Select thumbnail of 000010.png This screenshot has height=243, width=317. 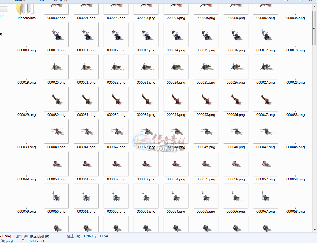pos(56,34)
